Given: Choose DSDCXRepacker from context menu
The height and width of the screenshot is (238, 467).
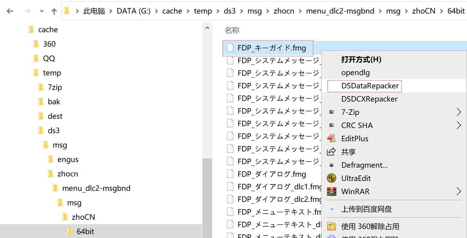Looking at the screenshot, I should tap(369, 99).
